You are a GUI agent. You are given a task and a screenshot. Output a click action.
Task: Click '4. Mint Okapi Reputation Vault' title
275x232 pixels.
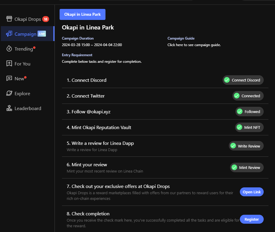click(99, 128)
